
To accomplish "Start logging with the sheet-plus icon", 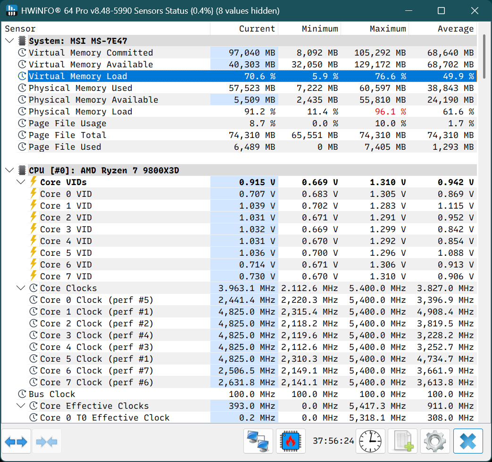I will (x=402, y=441).
